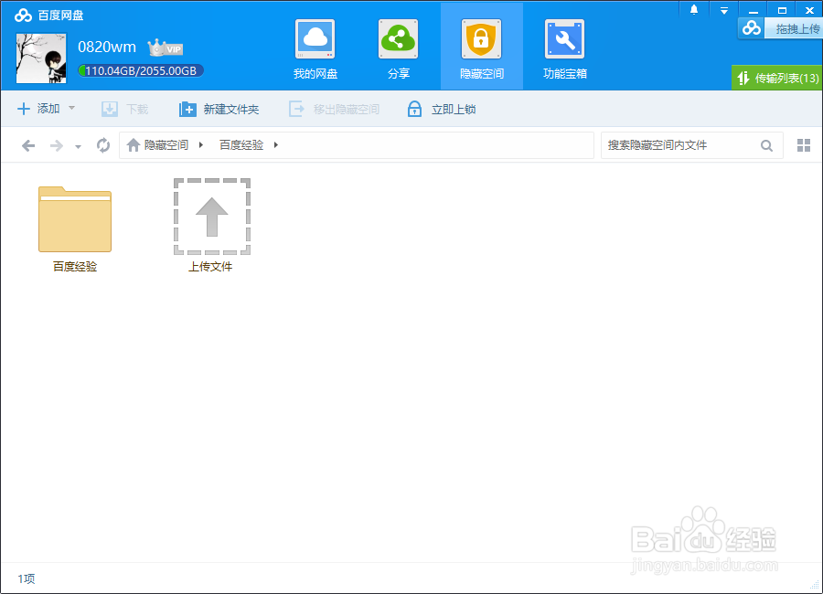The width and height of the screenshot is (823, 594).
Task: Select the 百度经验 folder icon
Action: pos(75,219)
